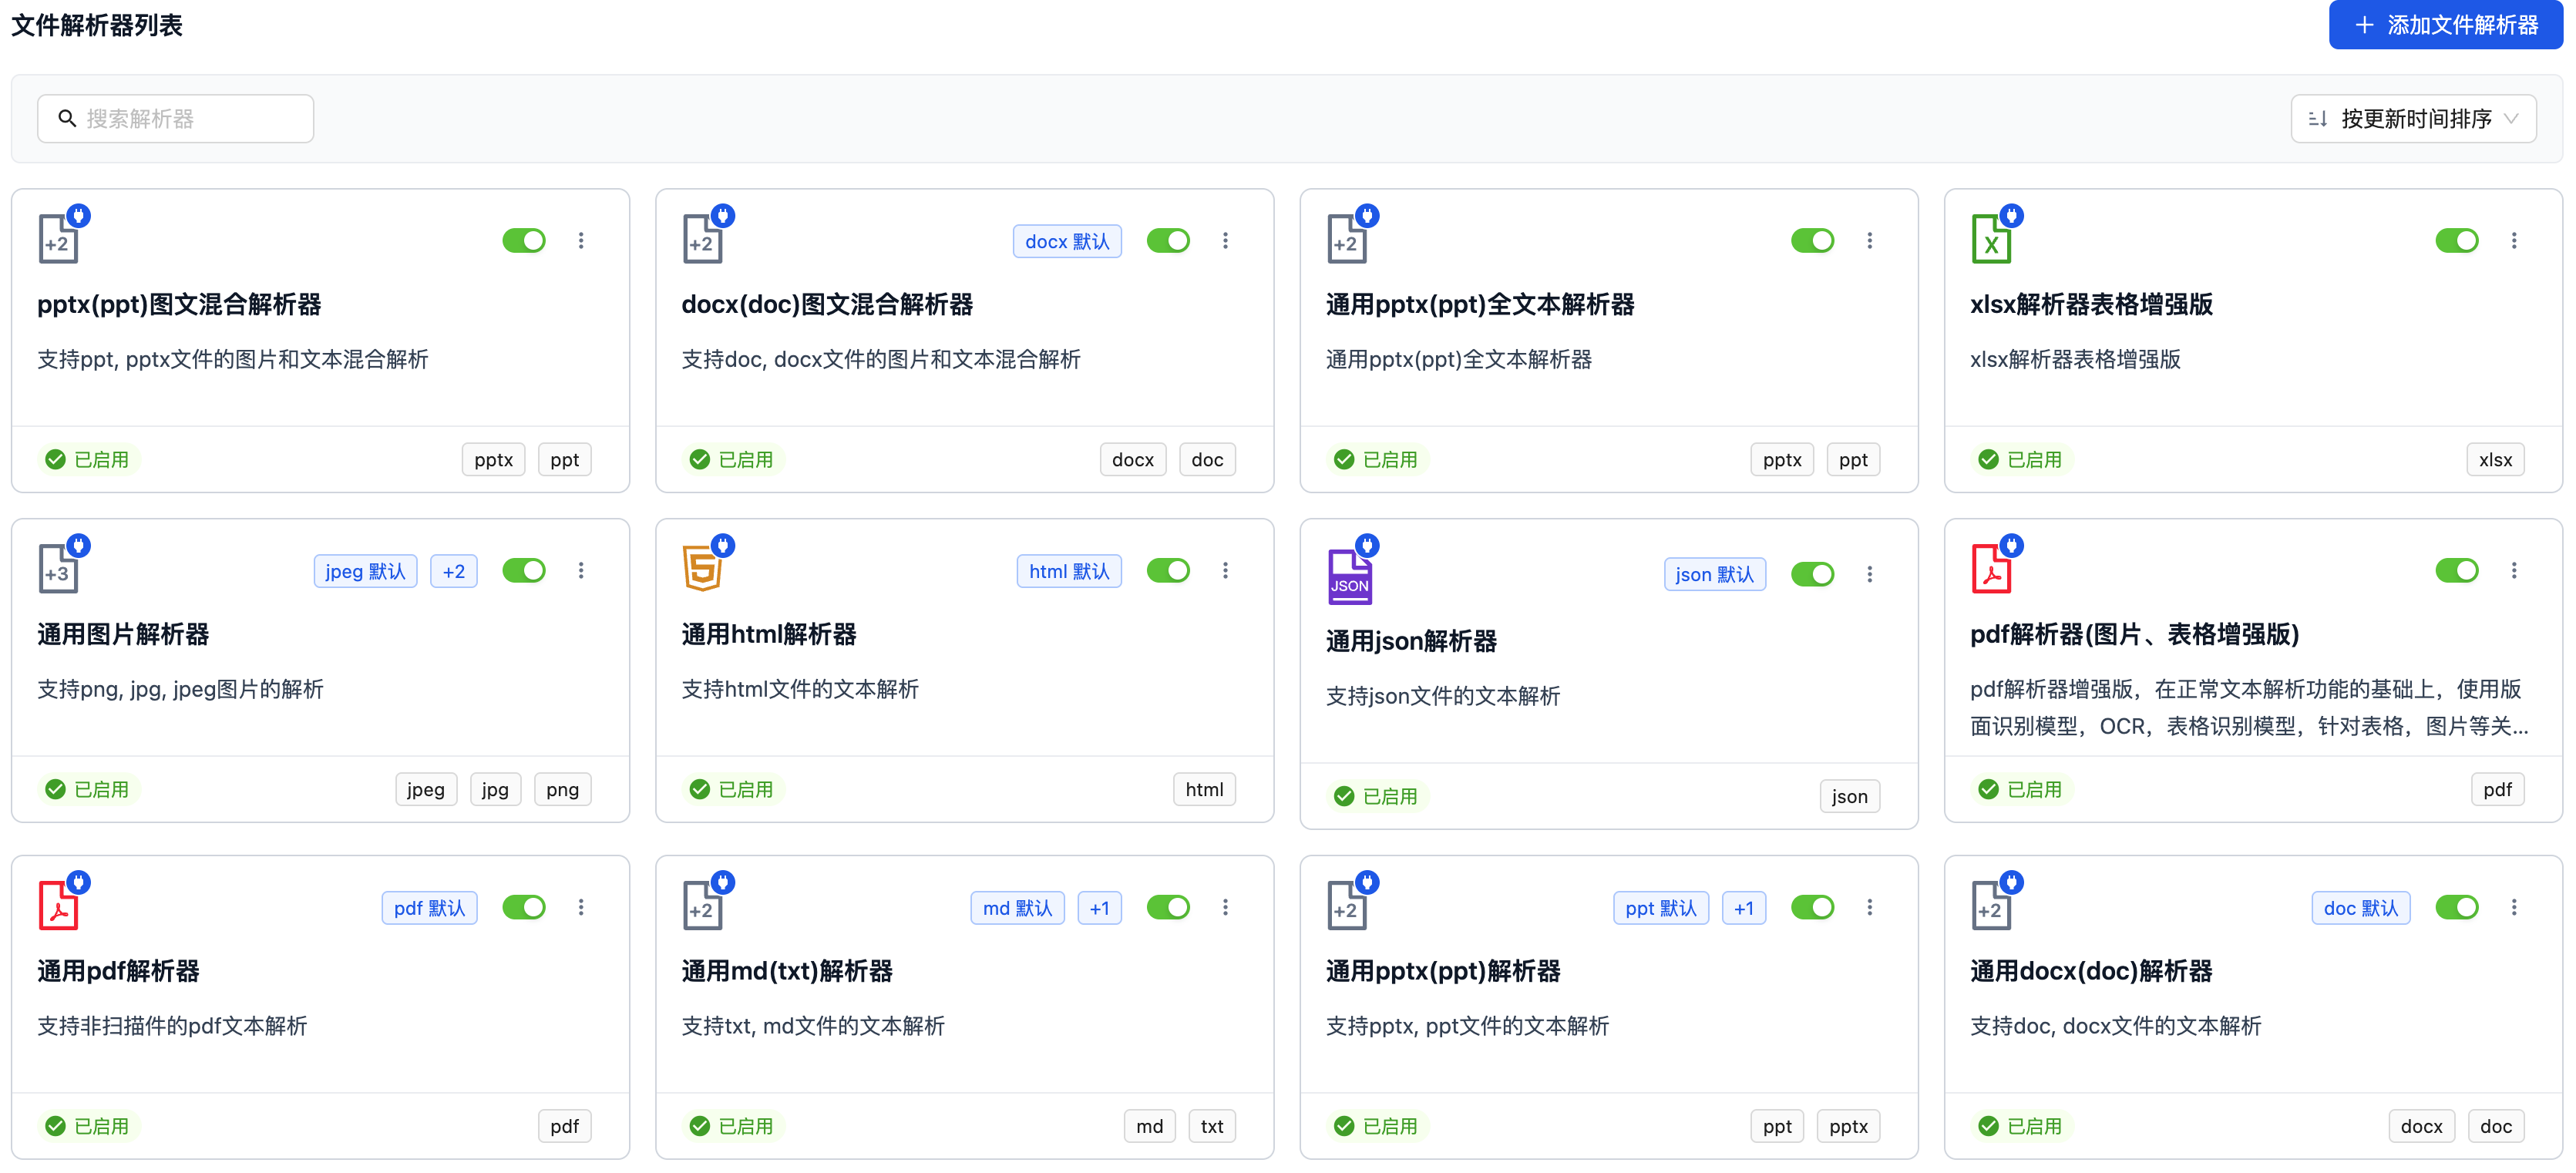The image size is (2576, 1173).
Task: Click the PDF icon on pdf解析器(图片、表格增强版) card
Action: (1993, 567)
